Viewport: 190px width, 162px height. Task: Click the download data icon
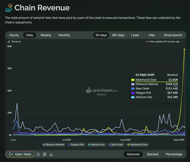click(x=51, y=154)
